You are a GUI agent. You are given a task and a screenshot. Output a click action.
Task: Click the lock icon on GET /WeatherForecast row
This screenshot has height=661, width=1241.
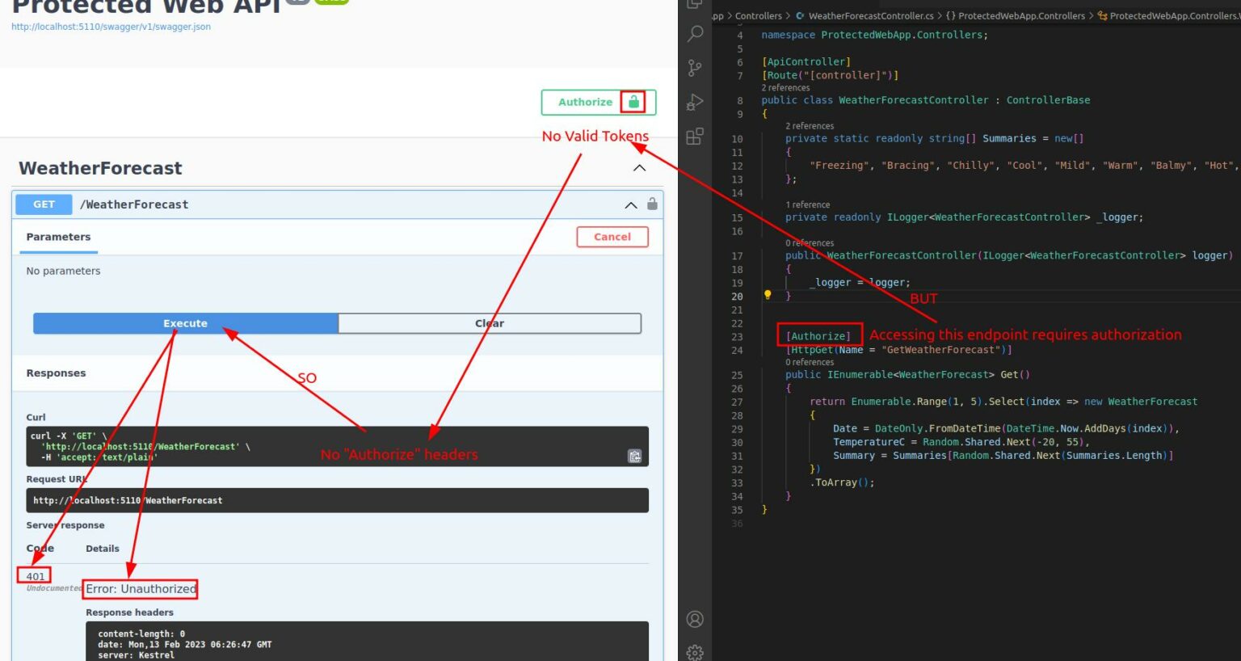pos(652,204)
